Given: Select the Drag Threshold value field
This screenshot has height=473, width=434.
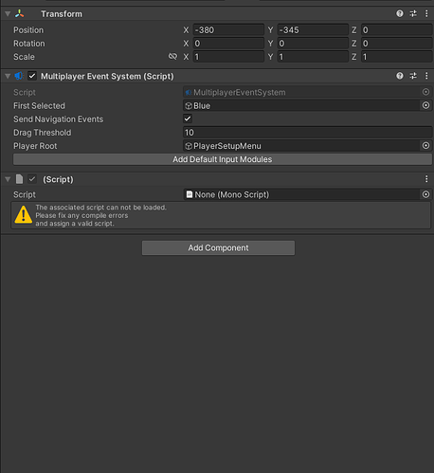Looking at the screenshot, I should pos(307,133).
